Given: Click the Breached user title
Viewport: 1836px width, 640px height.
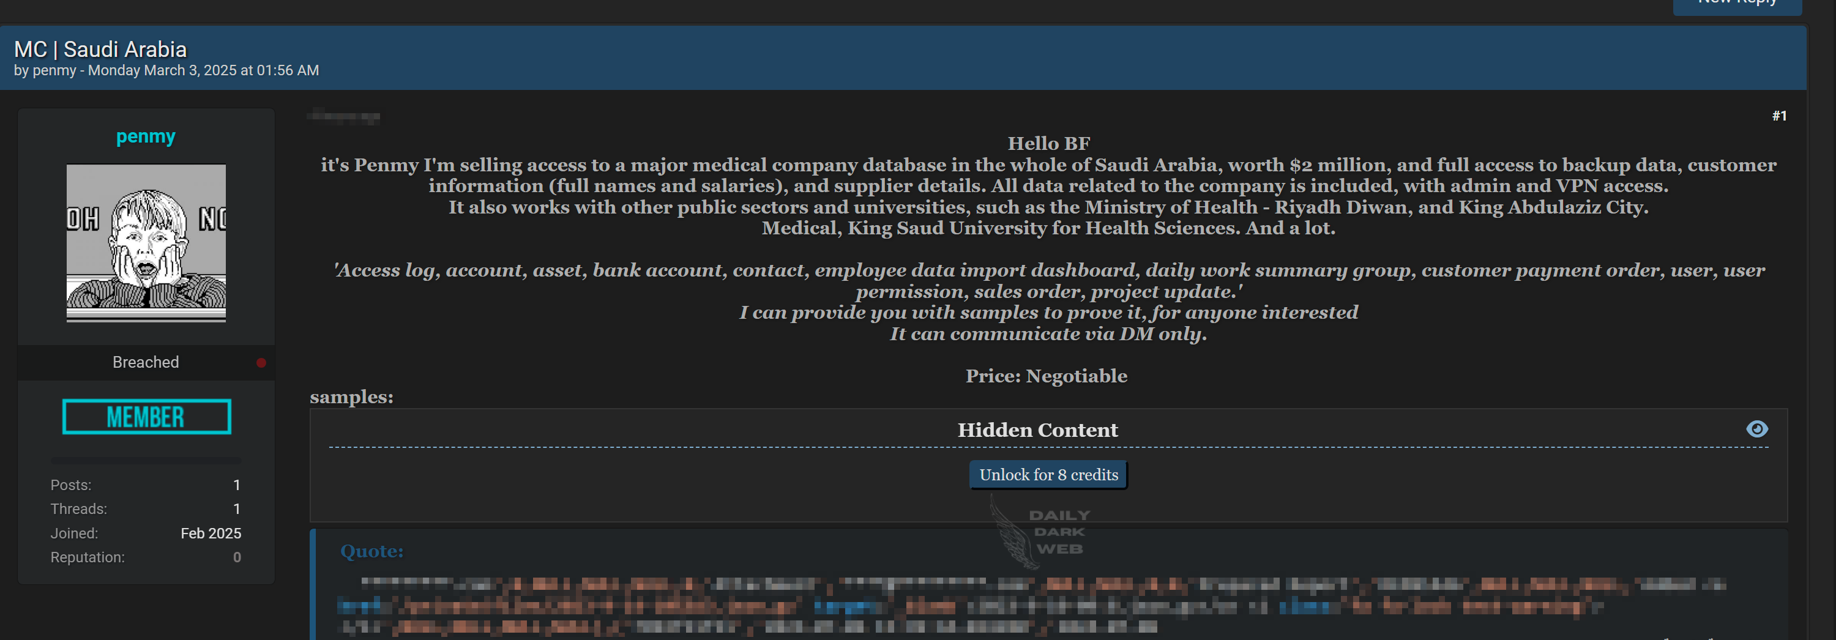Looking at the screenshot, I should (146, 362).
